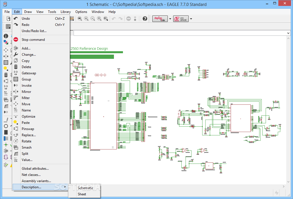Open Global attributes... from the Edit menu

point(41,168)
